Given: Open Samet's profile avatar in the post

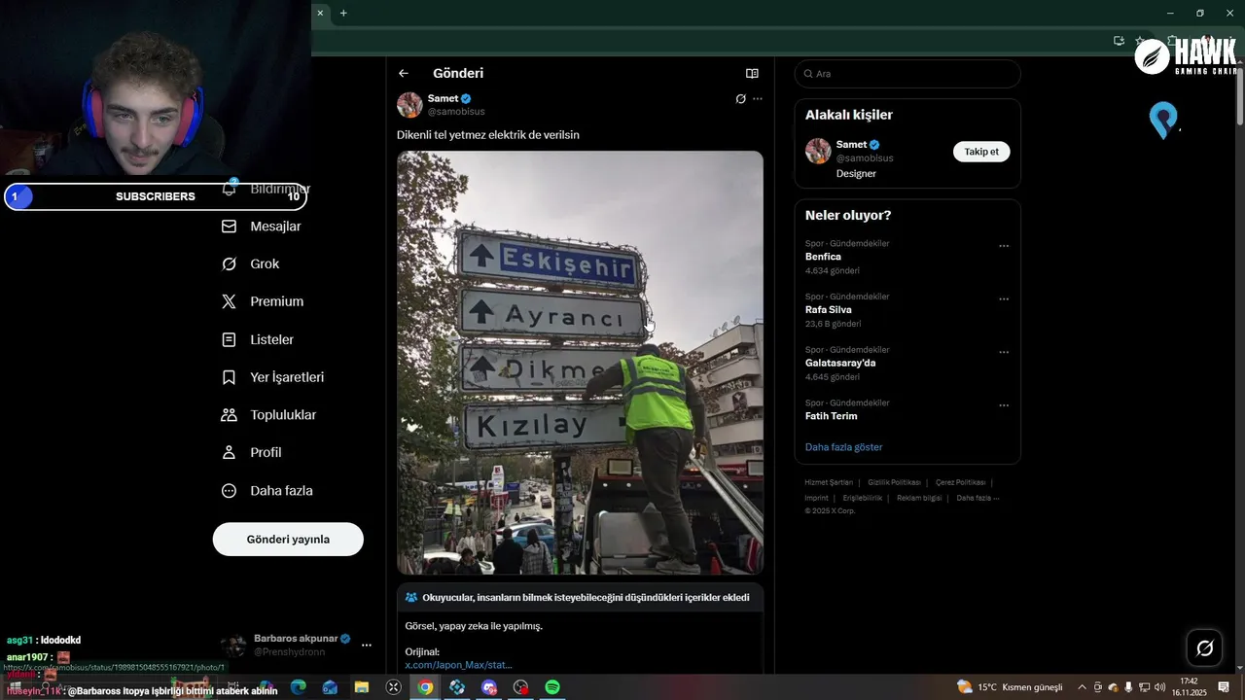Looking at the screenshot, I should coord(409,105).
